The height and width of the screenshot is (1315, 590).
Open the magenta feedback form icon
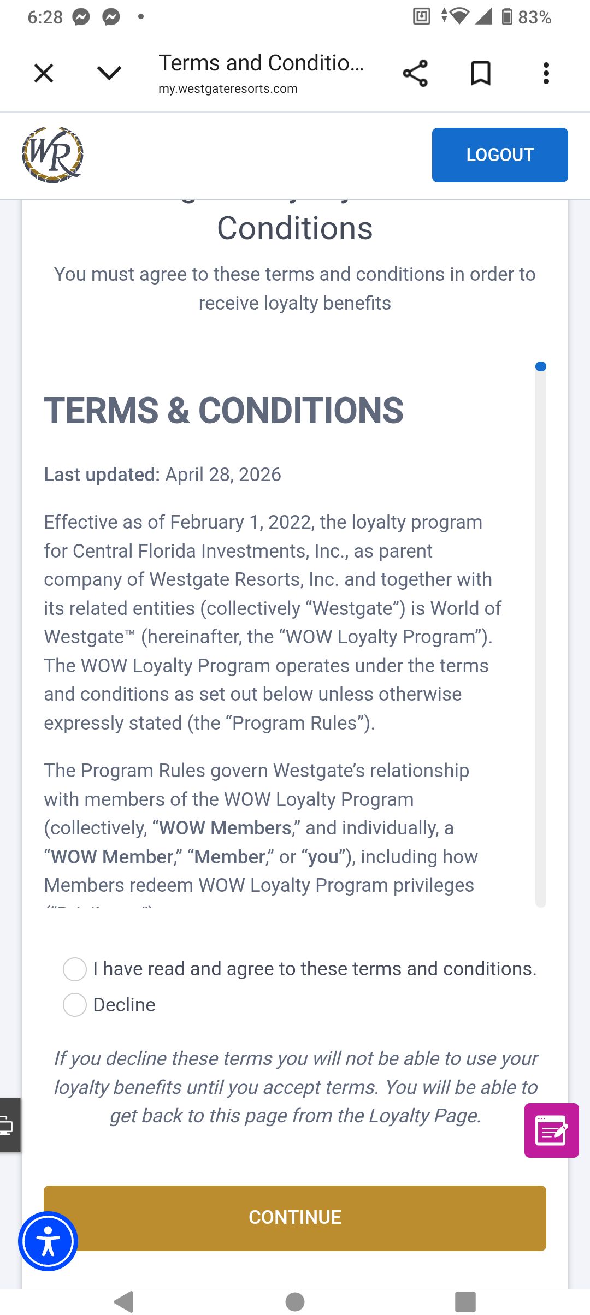point(552,1130)
